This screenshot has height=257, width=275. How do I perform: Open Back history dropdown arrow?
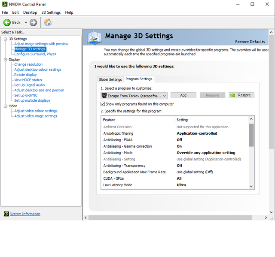[x=26, y=22]
